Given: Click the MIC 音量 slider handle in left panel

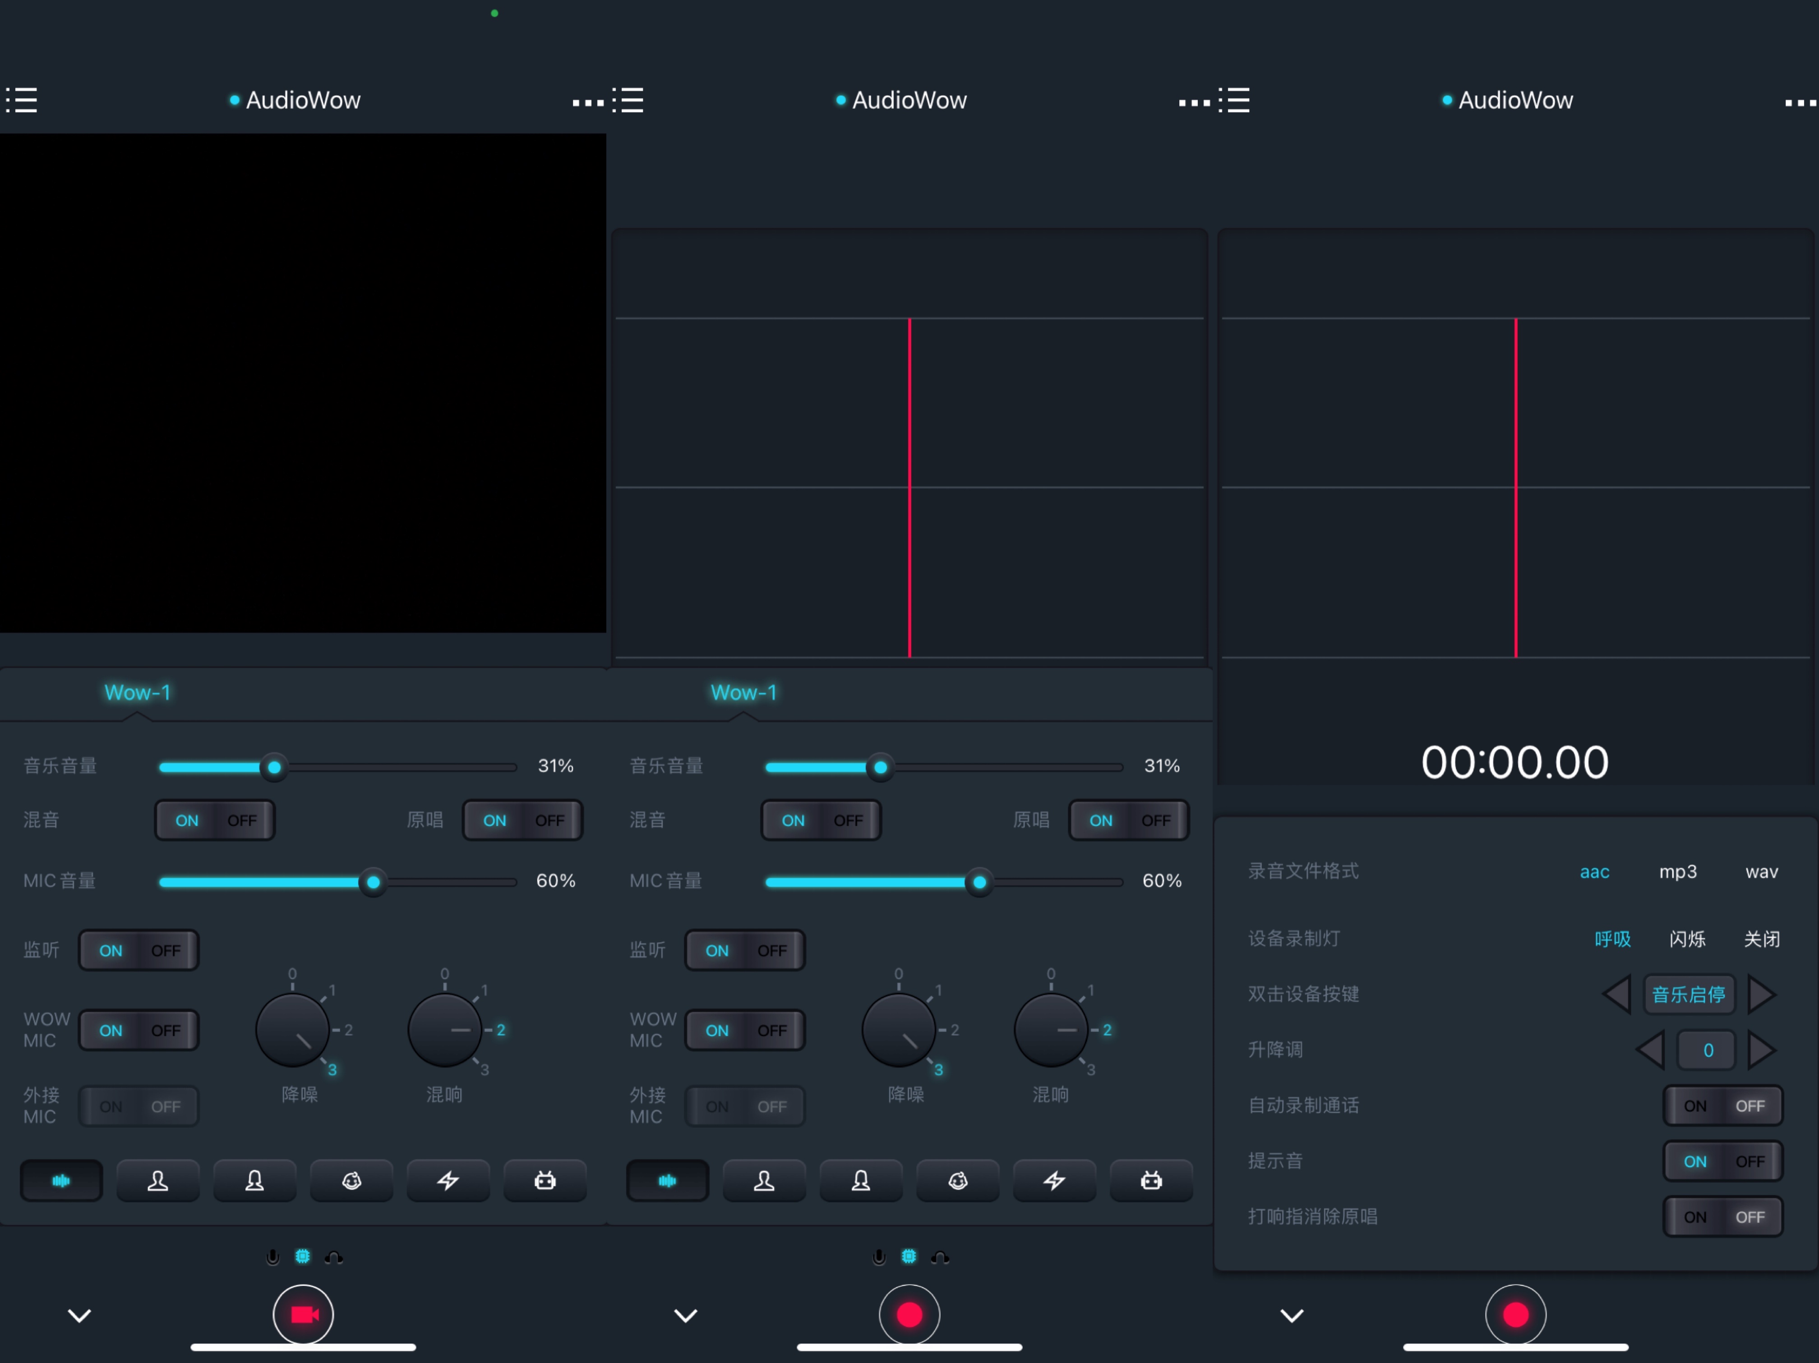Looking at the screenshot, I should click(x=373, y=882).
